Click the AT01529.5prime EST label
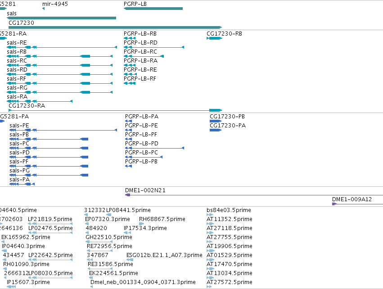The height and width of the screenshot is (289, 383). (230, 255)
